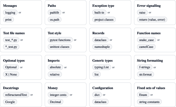The image size is (176, 107).
Task: Pick X | None under Optional types
Action: coord(11,74)
